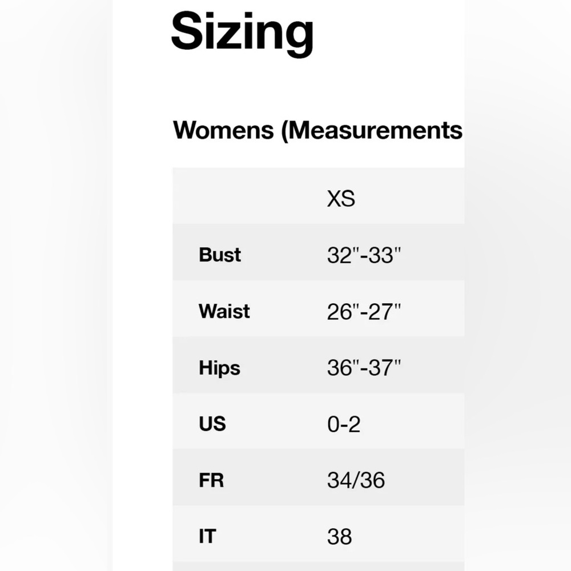Select the 34/36 FR size value
The image size is (571, 571).
pyautogui.click(x=356, y=480)
